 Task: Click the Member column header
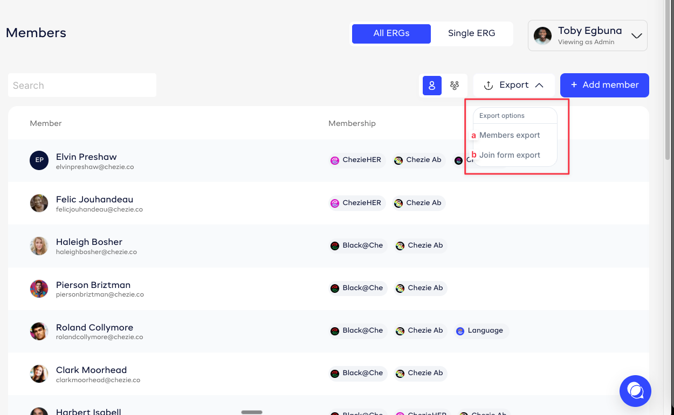click(x=46, y=123)
